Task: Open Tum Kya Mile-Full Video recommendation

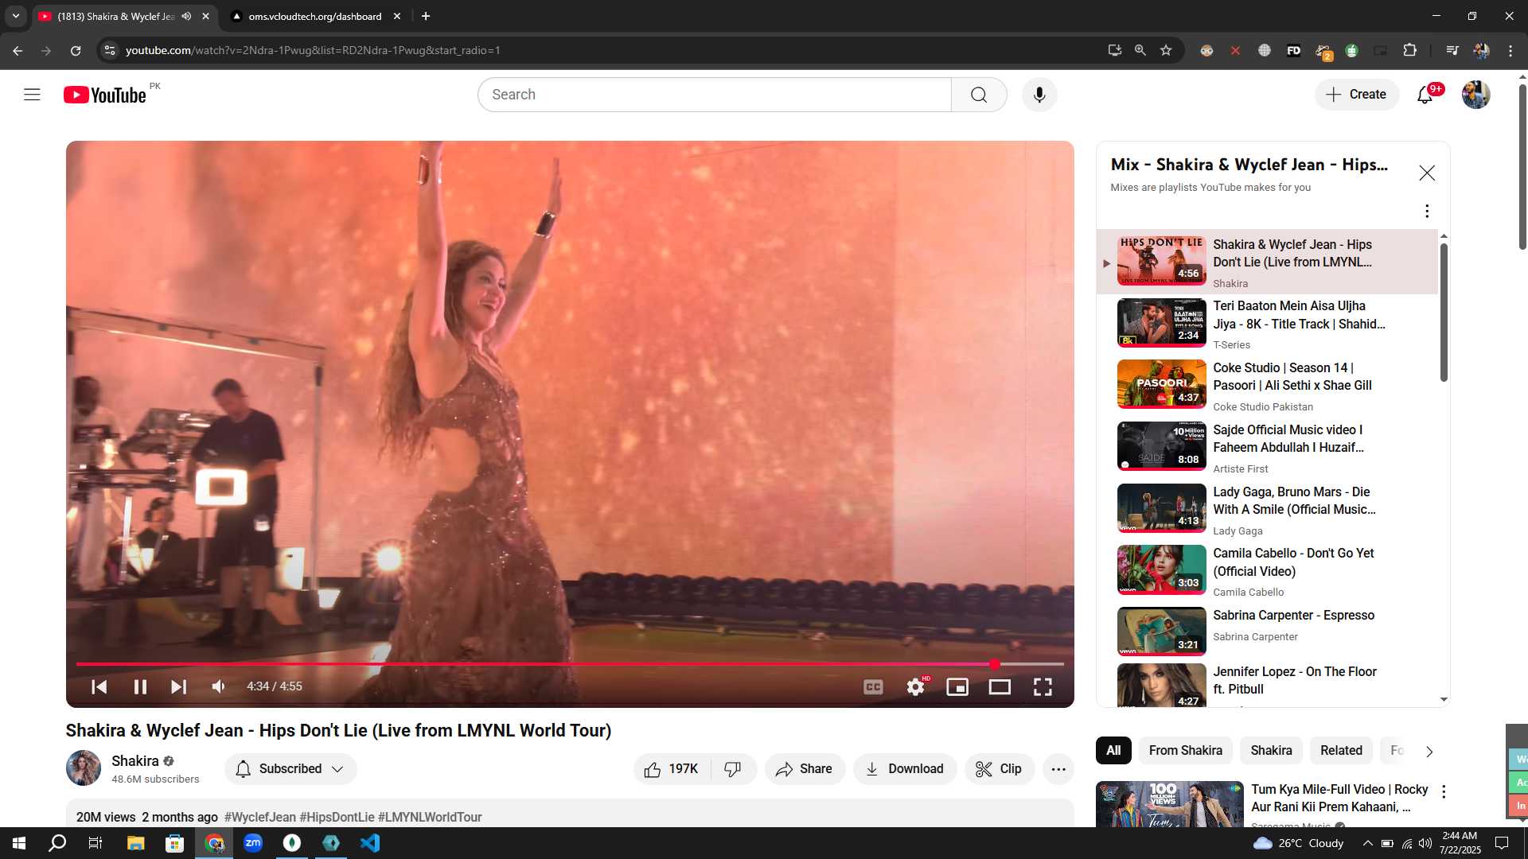Action: 1339,799
